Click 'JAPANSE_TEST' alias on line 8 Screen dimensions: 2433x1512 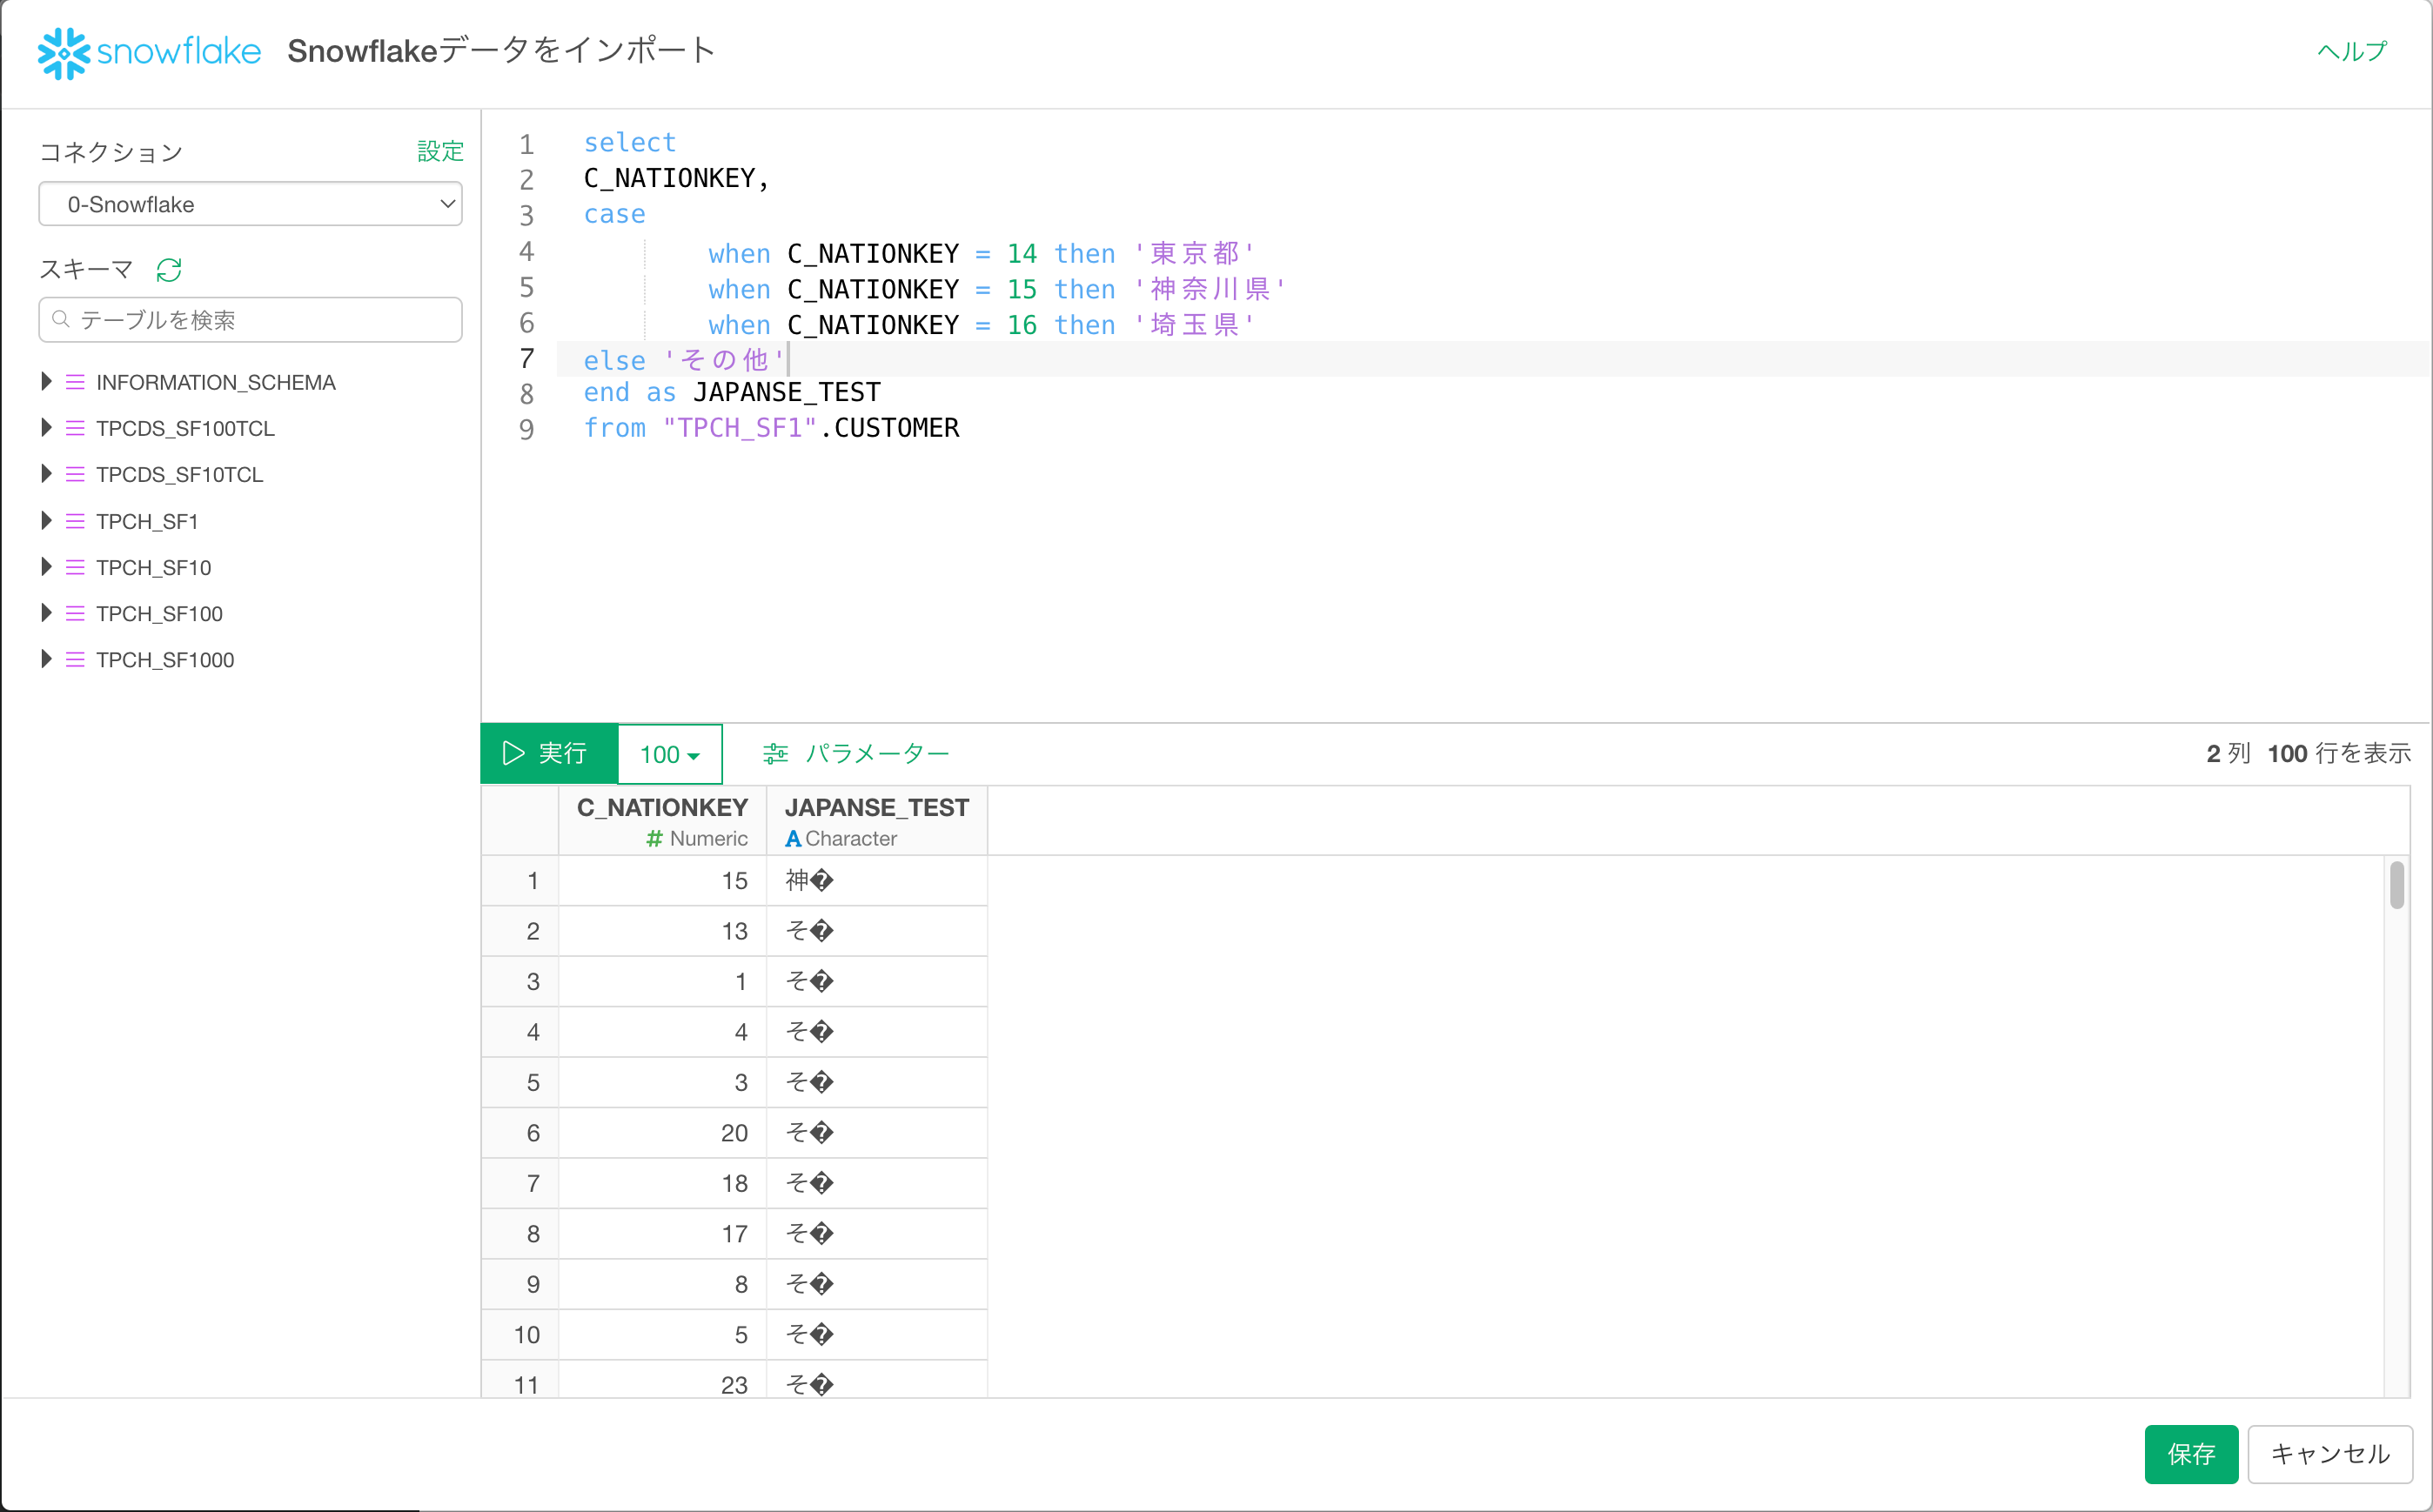click(787, 392)
